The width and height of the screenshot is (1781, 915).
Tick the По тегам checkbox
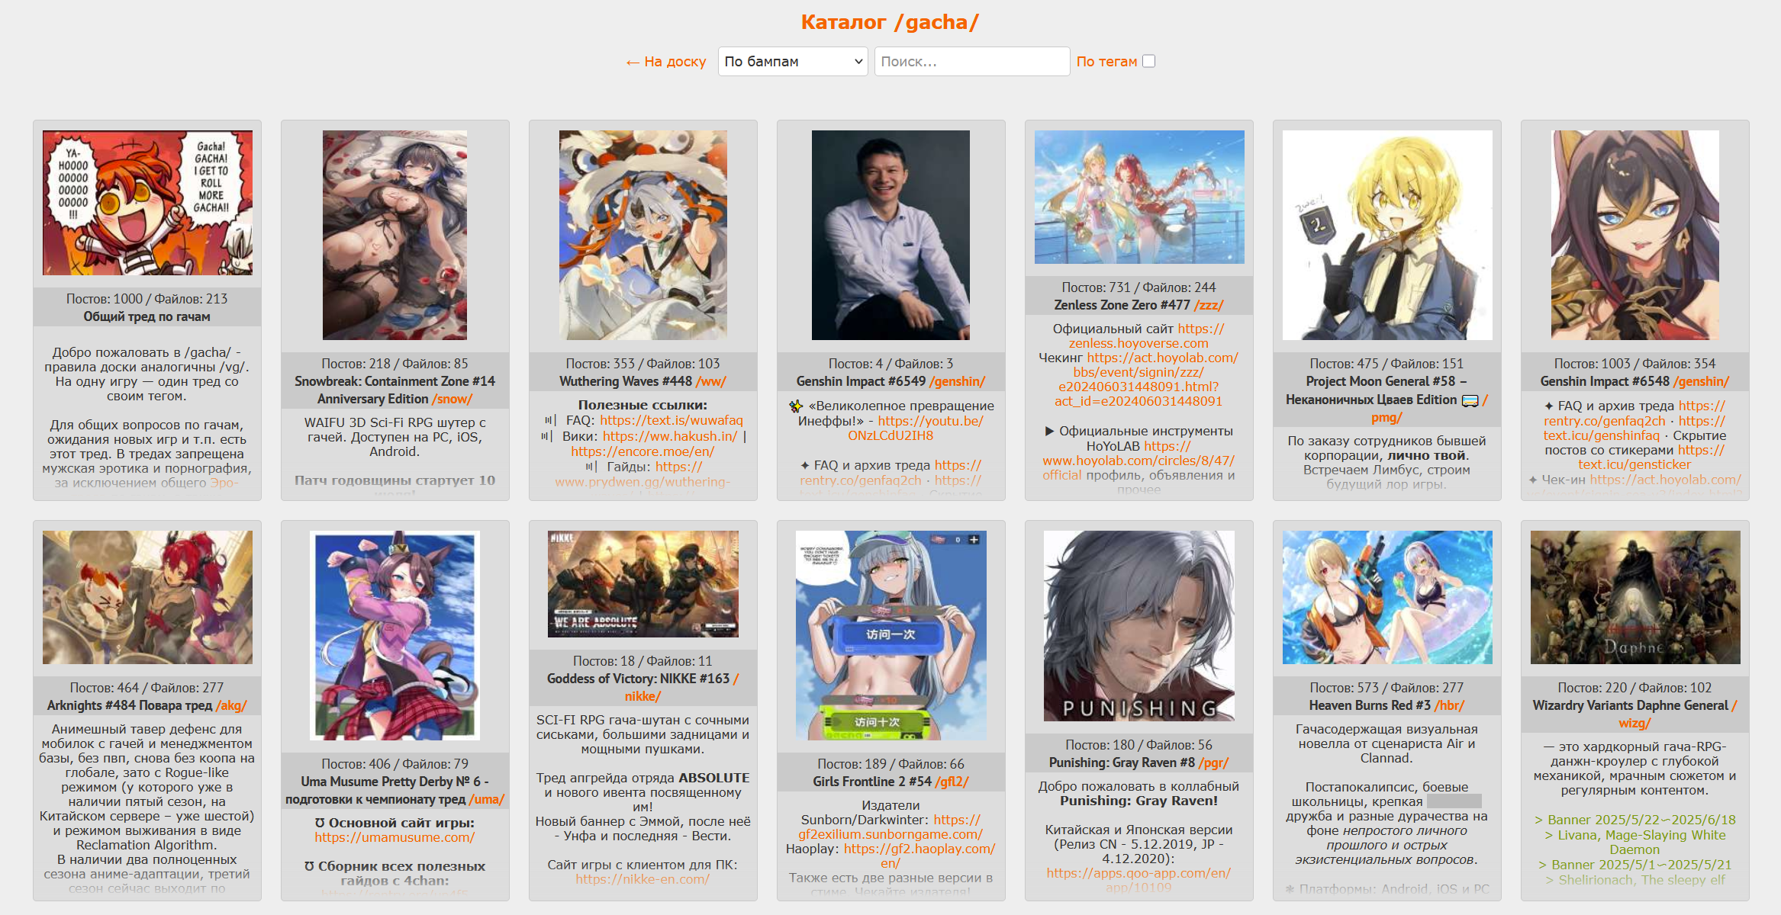point(1148,61)
